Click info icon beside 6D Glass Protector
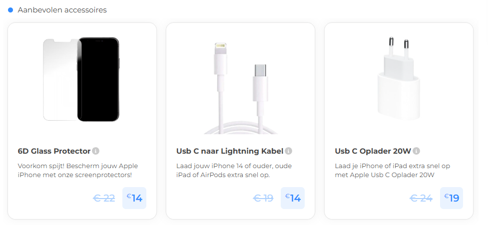The image size is (488, 225). tap(96, 151)
